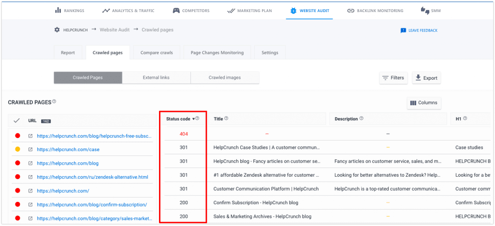Select the Crawled pages tab

[x=108, y=53]
